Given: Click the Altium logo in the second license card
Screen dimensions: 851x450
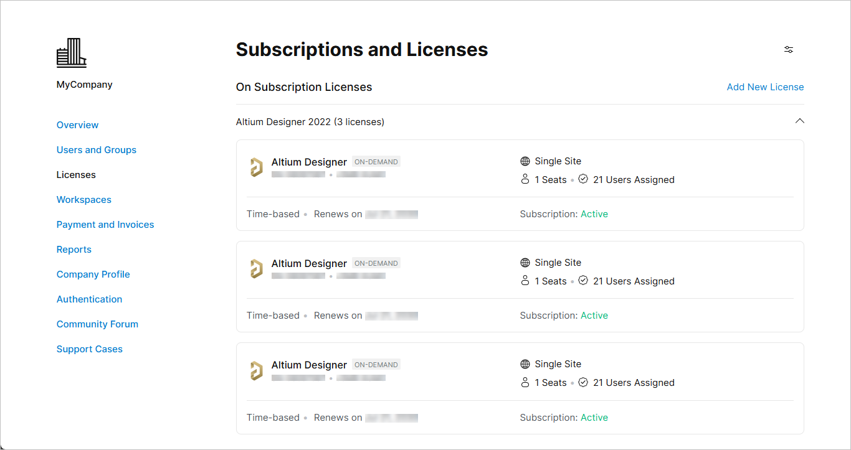Looking at the screenshot, I should (x=256, y=269).
